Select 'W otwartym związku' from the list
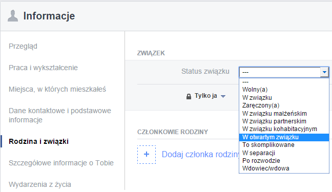This screenshot has width=332, height=192. pyautogui.click(x=284, y=137)
